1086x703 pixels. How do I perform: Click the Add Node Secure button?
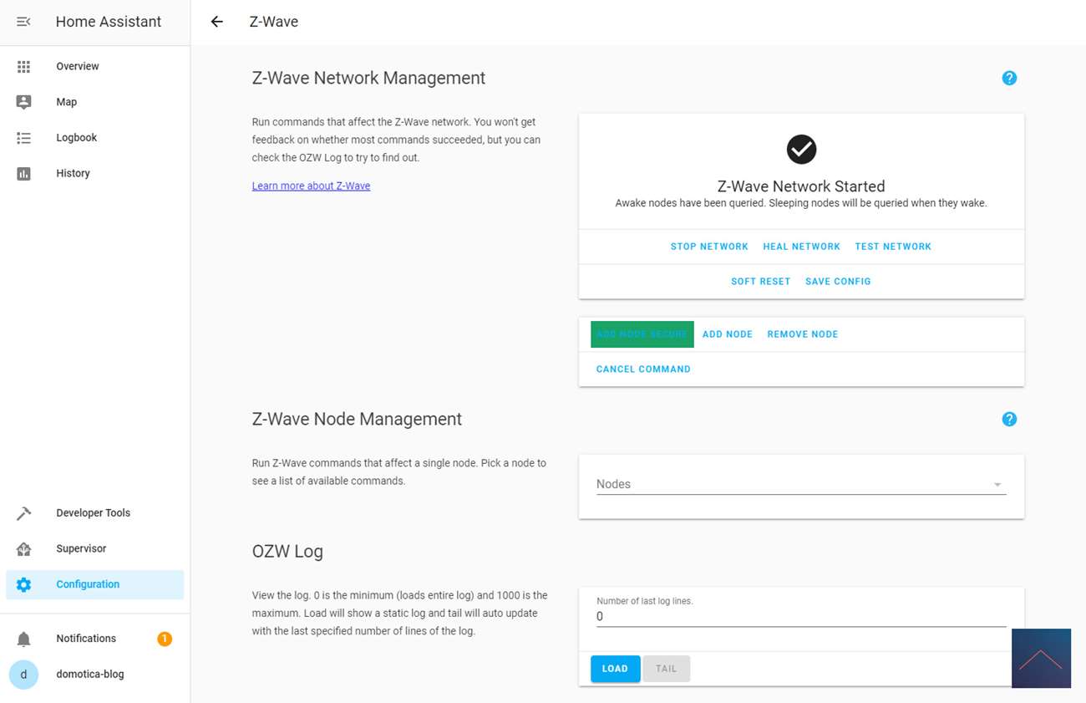[642, 334]
